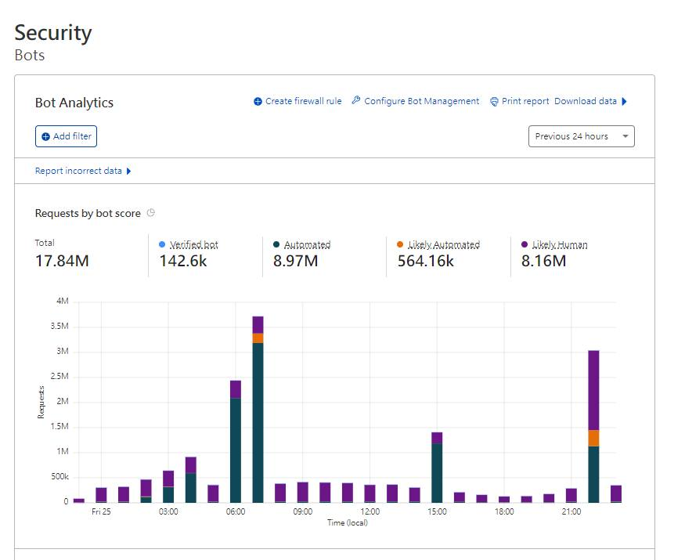Click the clock icon next to Requests by bot score
Image resolution: width=685 pixels, height=560 pixels.
pyautogui.click(x=151, y=213)
